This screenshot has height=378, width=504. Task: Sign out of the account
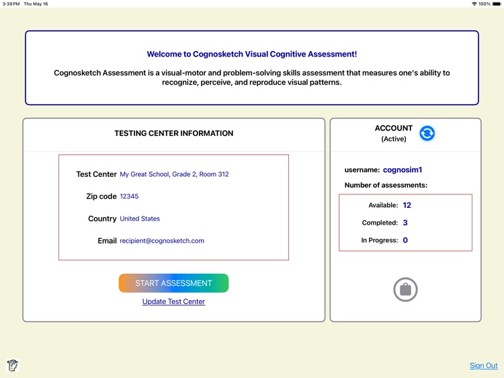(x=483, y=365)
